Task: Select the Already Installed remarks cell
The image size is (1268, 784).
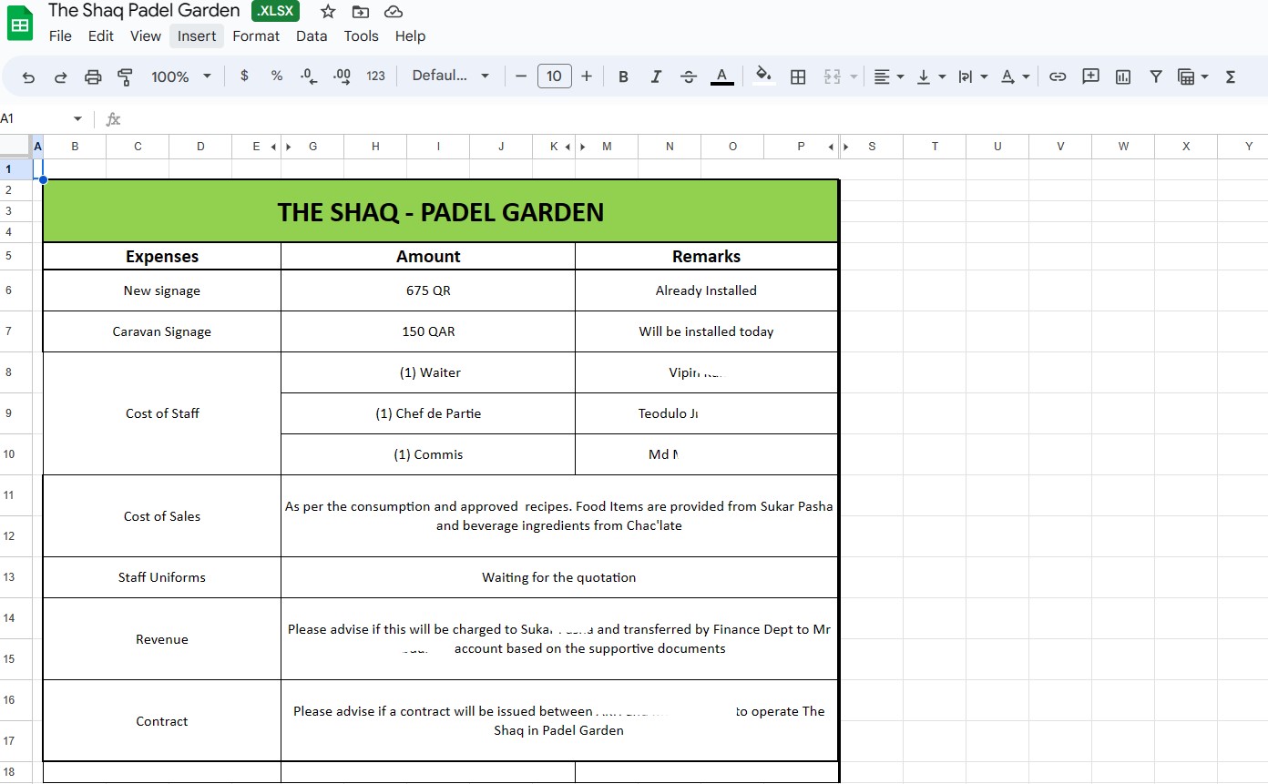Action: coord(706,290)
